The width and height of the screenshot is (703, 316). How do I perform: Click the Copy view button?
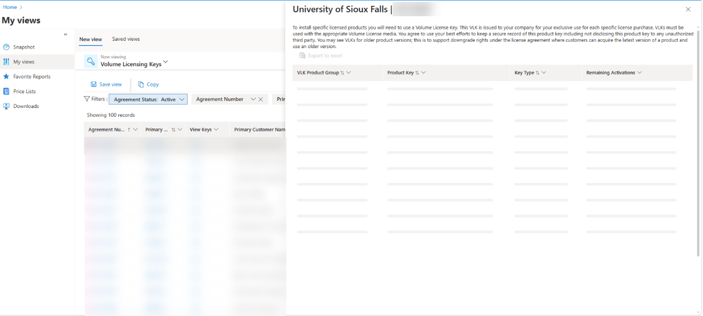(x=148, y=84)
